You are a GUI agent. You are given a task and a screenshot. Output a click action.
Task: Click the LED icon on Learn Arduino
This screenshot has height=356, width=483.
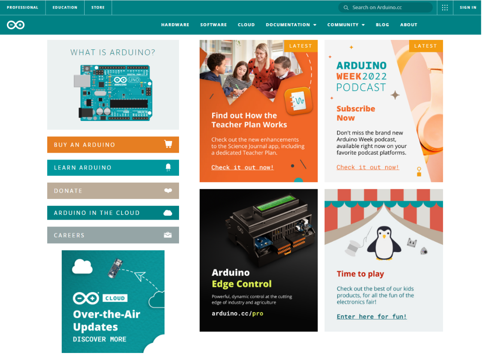pos(168,167)
